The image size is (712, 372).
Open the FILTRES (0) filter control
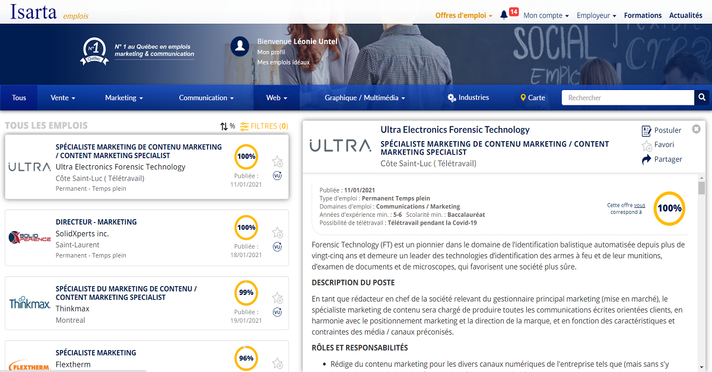click(264, 126)
